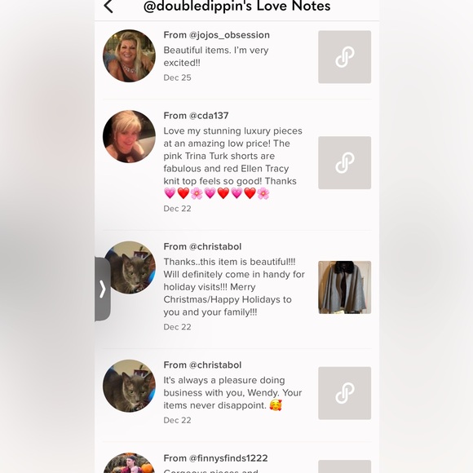Open Poshmark placeholder beside "always a pleasure" note
The image size is (473, 473).
click(x=344, y=393)
